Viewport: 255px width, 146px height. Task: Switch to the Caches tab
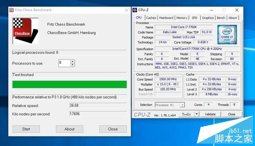pyautogui.click(x=151, y=18)
